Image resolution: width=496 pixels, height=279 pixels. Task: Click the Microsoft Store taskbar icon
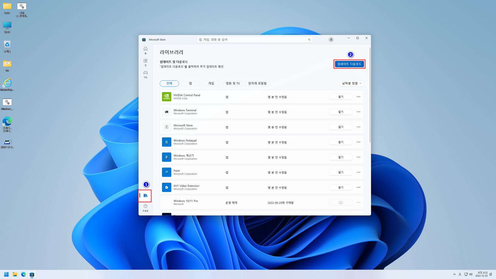32,274
